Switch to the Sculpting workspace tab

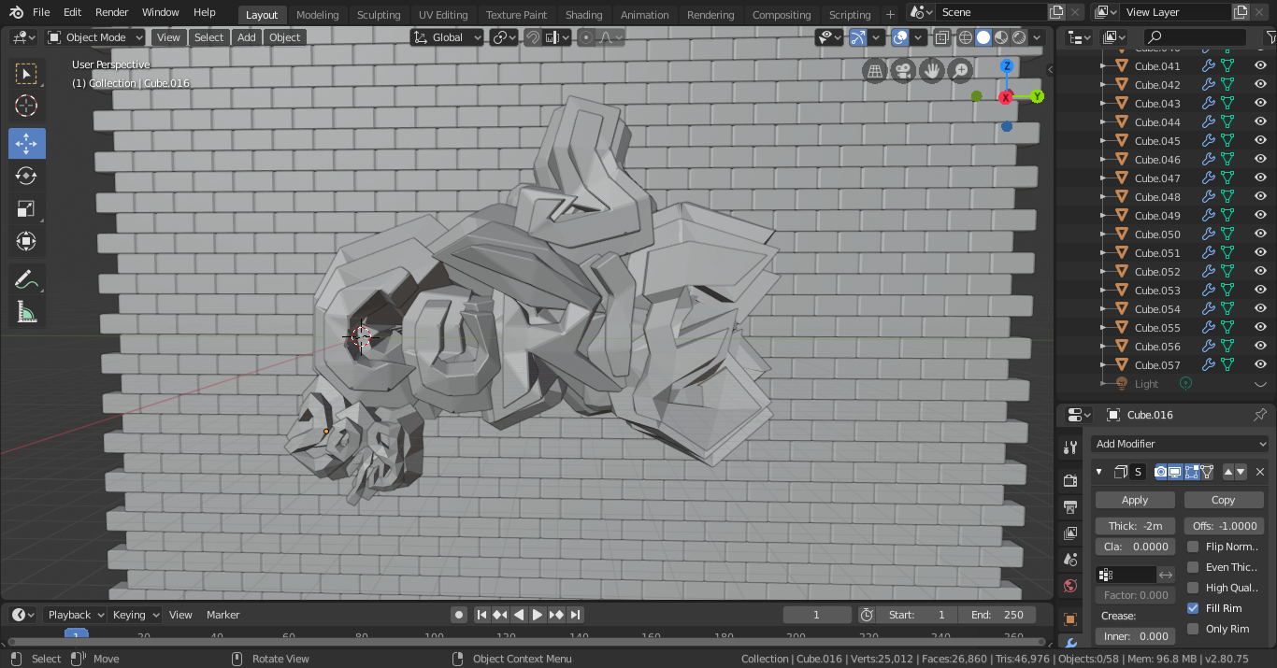click(x=378, y=15)
